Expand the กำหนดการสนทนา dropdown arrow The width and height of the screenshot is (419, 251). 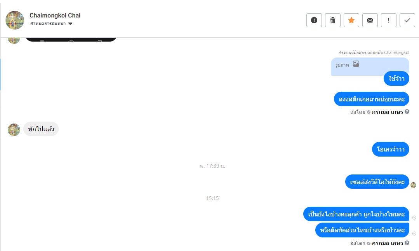(x=70, y=24)
